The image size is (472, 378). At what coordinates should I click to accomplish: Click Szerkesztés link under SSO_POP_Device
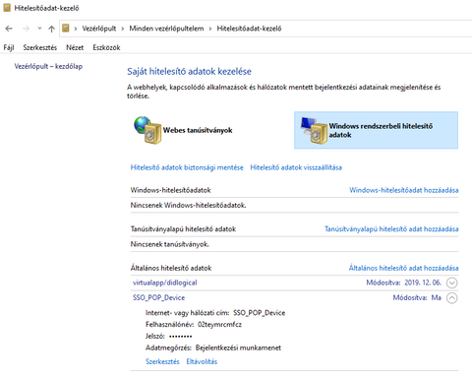(x=162, y=361)
